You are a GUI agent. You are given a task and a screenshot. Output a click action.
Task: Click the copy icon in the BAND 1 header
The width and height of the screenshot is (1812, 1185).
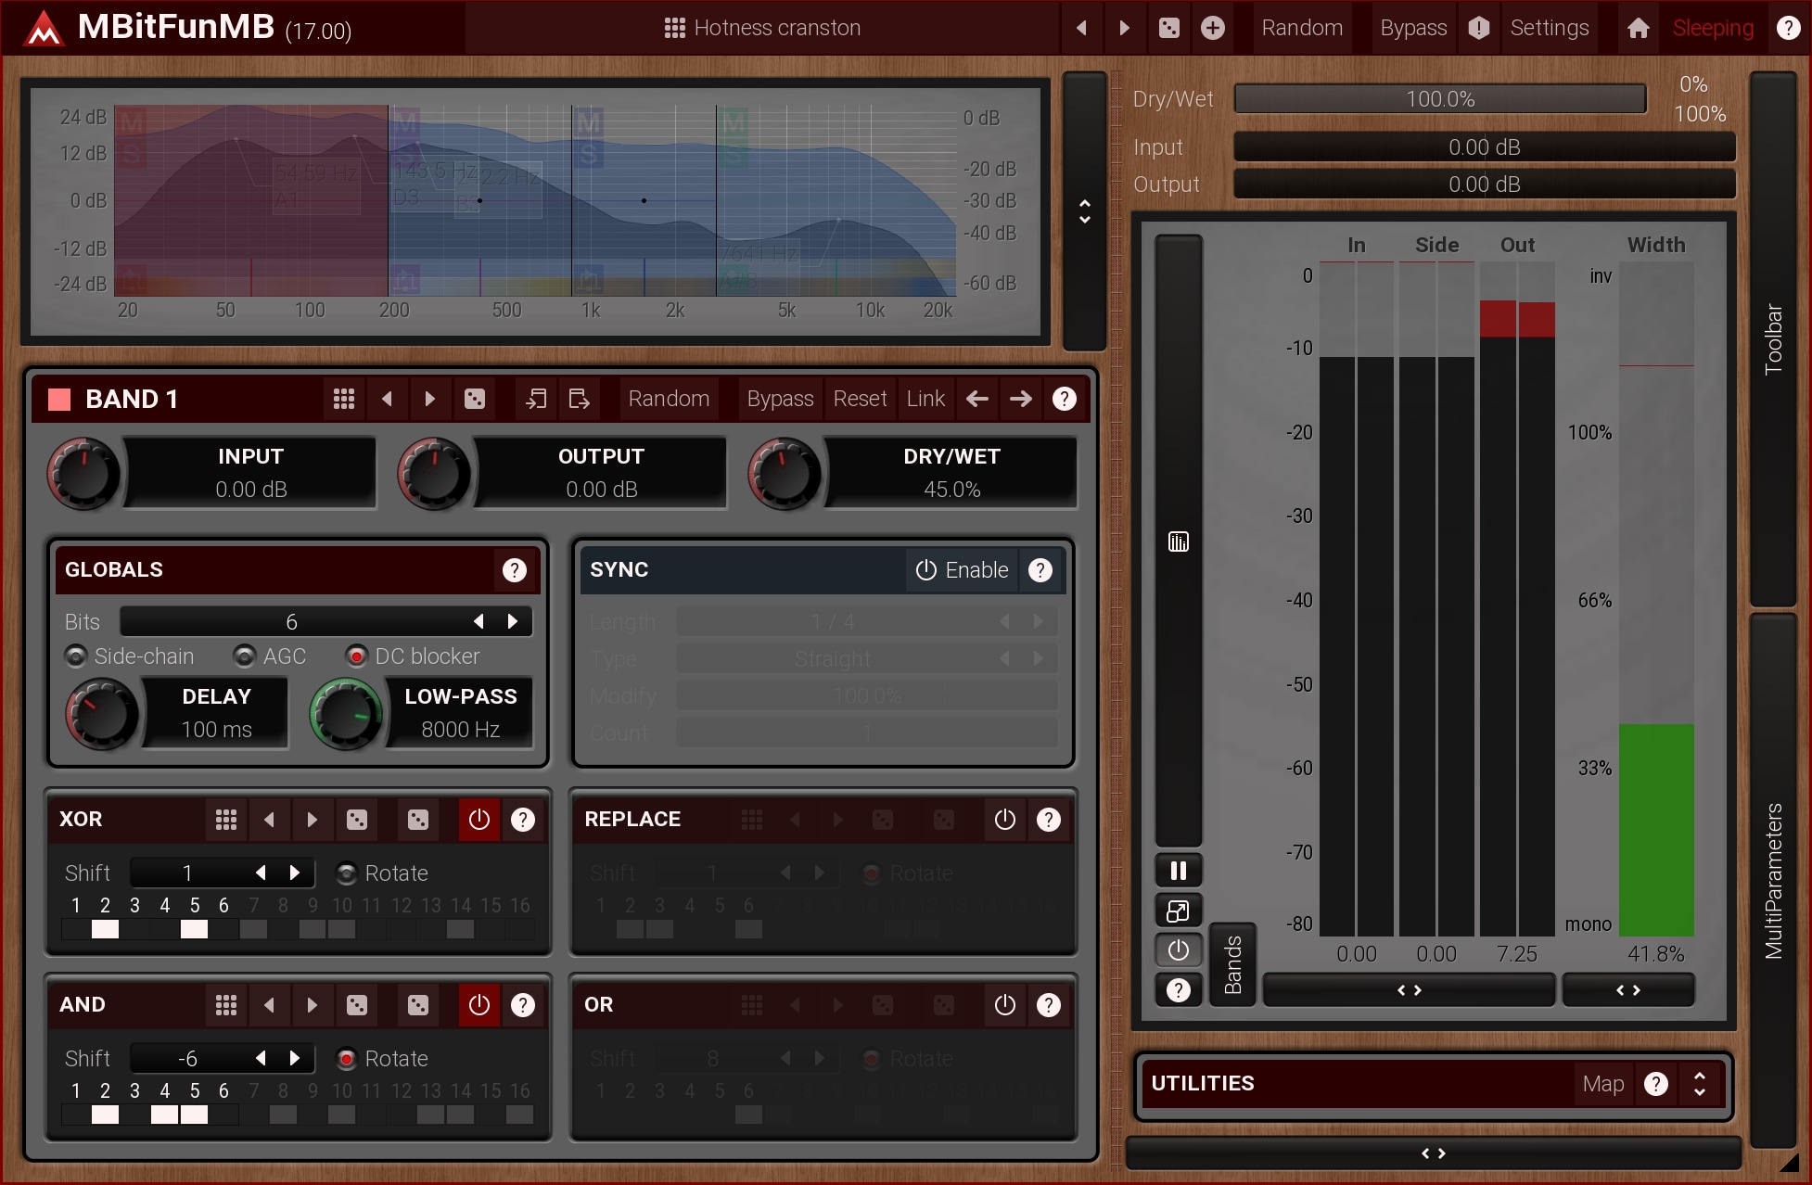tap(536, 399)
